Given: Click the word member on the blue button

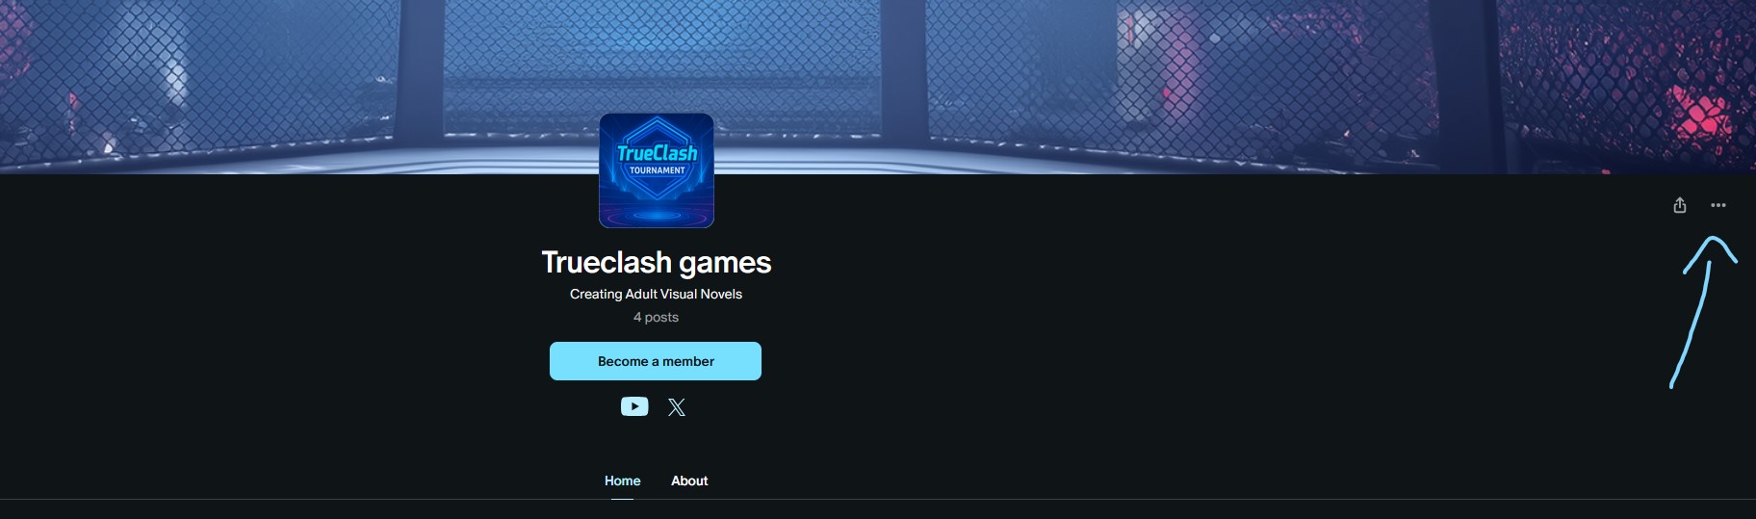Looking at the screenshot, I should pyautogui.click(x=688, y=361).
